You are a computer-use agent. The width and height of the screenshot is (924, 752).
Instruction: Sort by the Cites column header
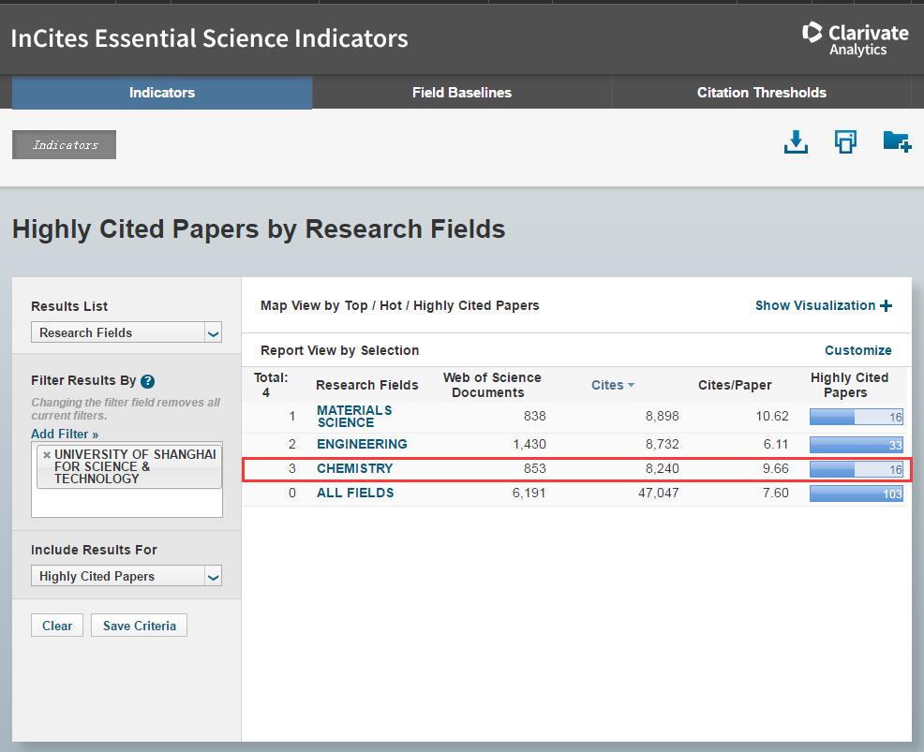(x=607, y=385)
